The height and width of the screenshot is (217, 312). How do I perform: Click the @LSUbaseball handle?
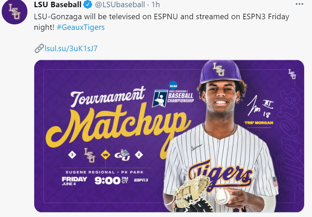[x=119, y=5]
